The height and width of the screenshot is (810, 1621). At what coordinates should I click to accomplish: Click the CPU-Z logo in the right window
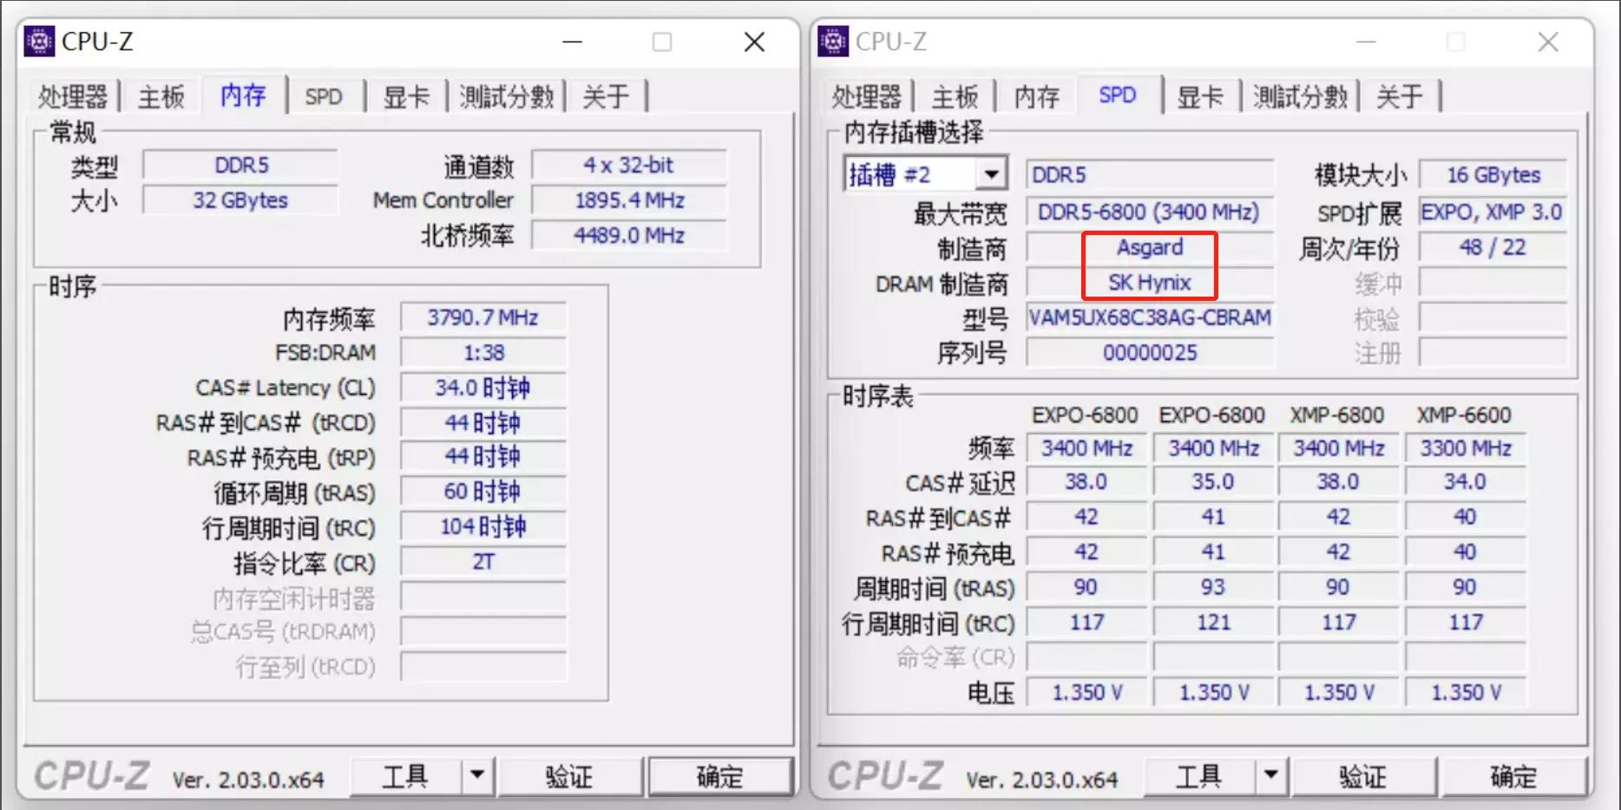point(833,41)
